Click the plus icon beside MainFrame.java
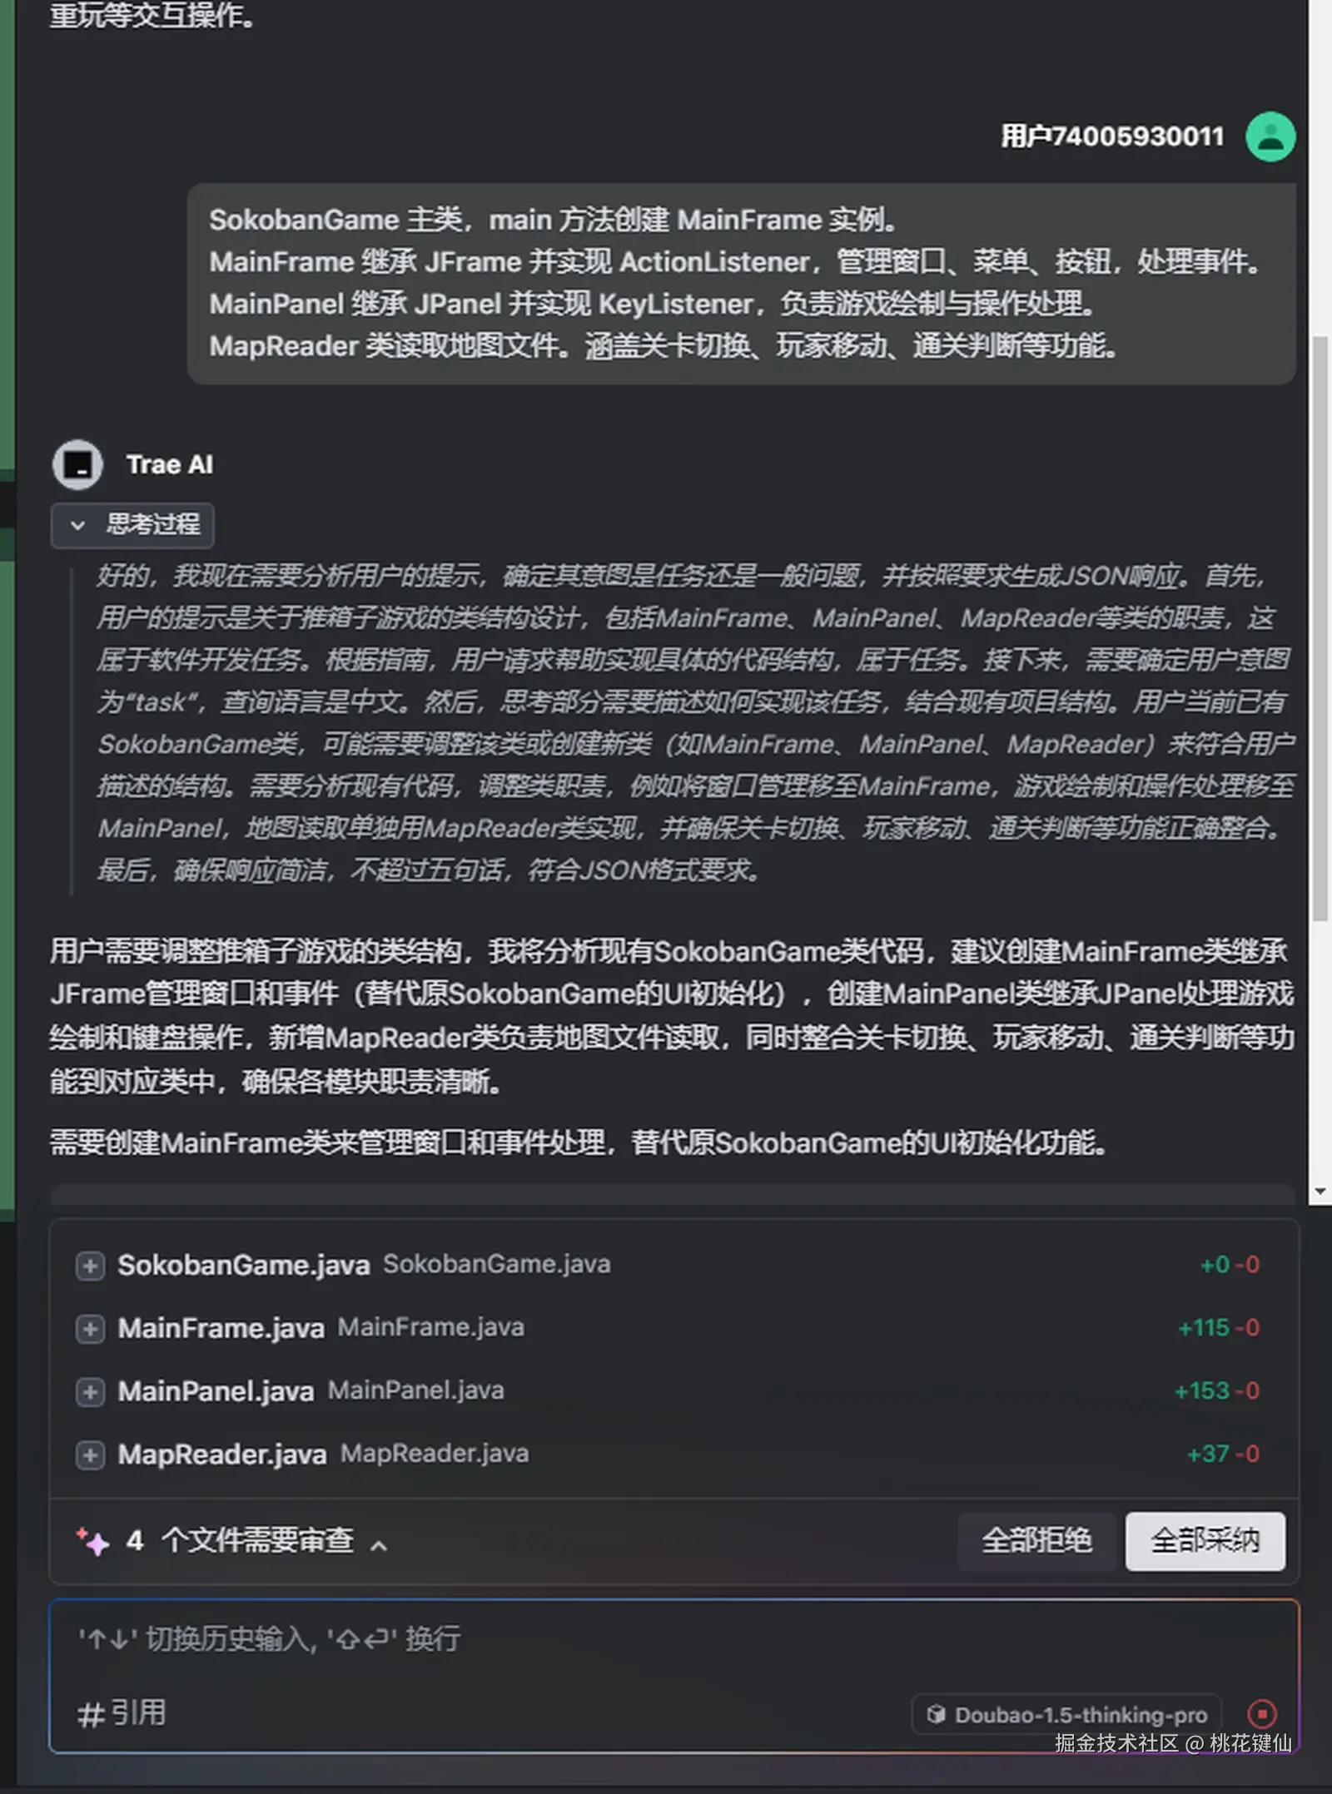The width and height of the screenshot is (1332, 1794). click(90, 1329)
